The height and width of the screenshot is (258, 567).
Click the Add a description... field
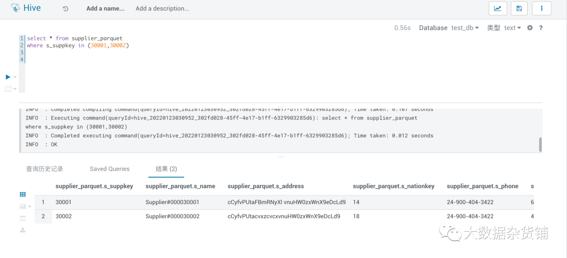click(162, 9)
